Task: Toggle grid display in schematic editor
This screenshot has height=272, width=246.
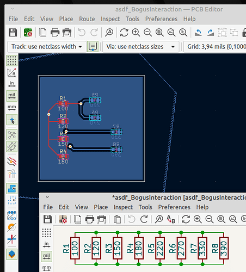Action: tap(47, 233)
